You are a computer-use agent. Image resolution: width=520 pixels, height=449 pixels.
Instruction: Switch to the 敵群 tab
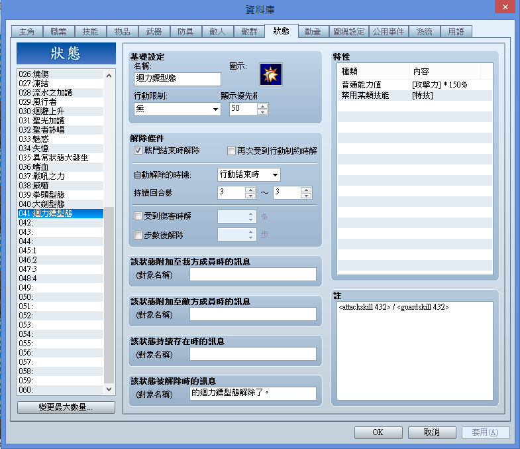[249, 32]
